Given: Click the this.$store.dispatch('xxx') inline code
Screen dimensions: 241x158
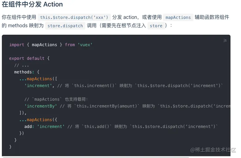Looking at the screenshot, I should 74,17.
